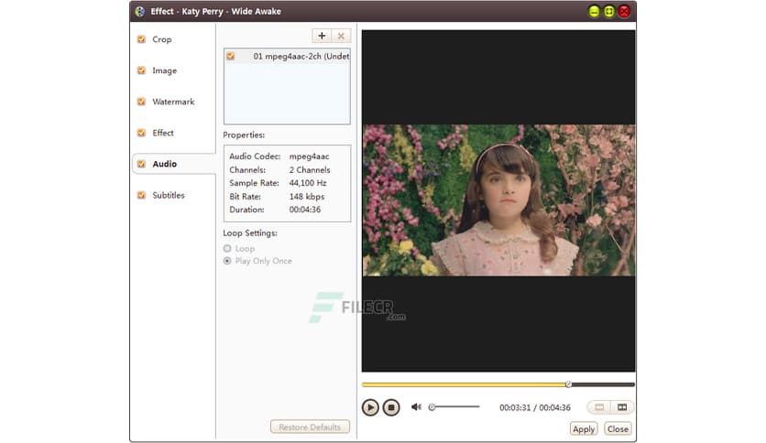Stop the video preview
Viewport: 766px width, 443px height.
tap(391, 407)
